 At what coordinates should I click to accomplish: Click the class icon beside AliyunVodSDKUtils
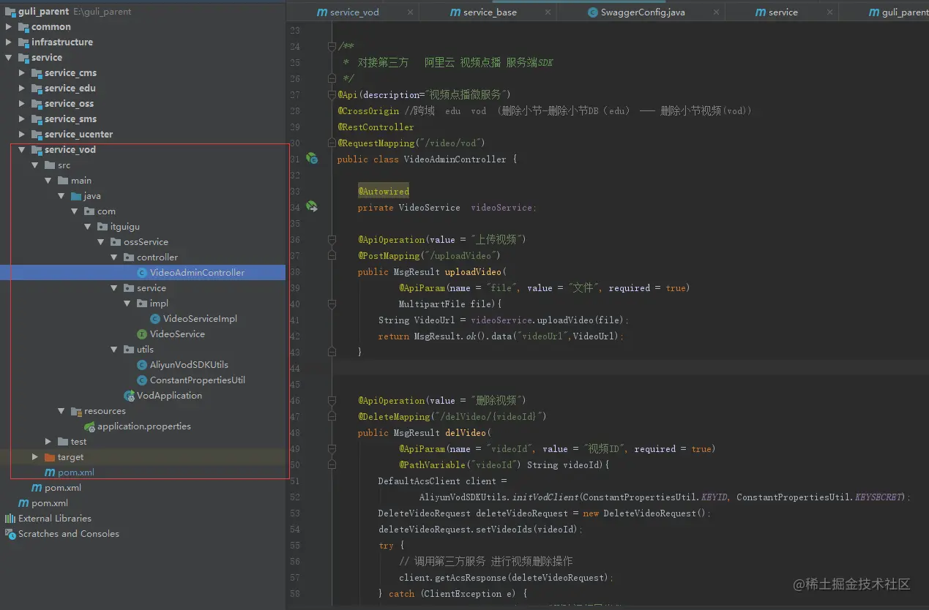[x=142, y=364]
